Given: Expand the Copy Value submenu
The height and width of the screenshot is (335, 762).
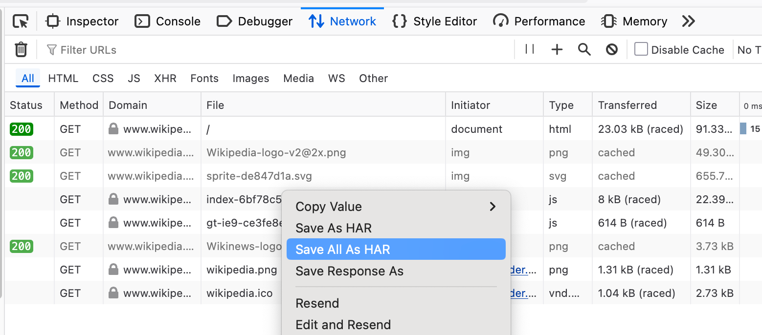Looking at the screenshot, I should 395,207.
